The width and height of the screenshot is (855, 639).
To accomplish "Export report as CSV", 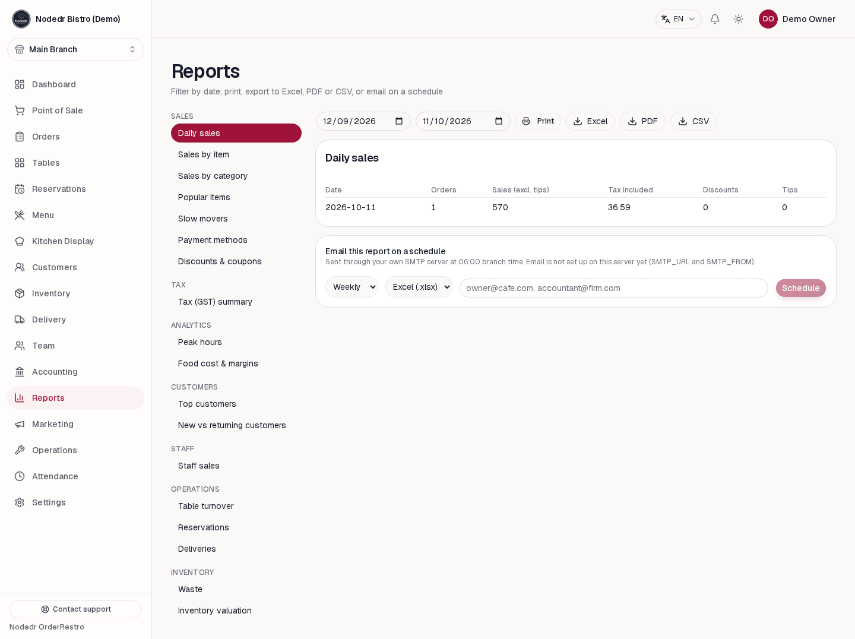I will click(693, 121).
